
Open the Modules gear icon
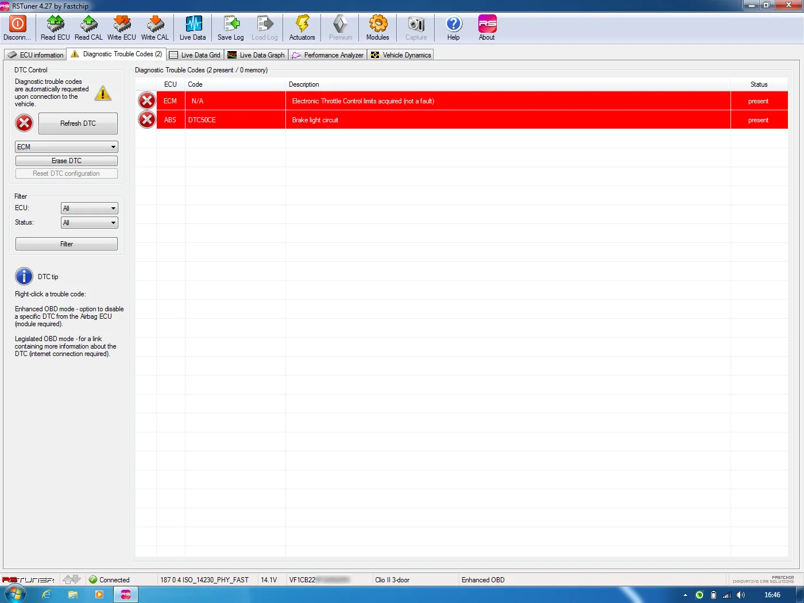(x=378, y=24)
